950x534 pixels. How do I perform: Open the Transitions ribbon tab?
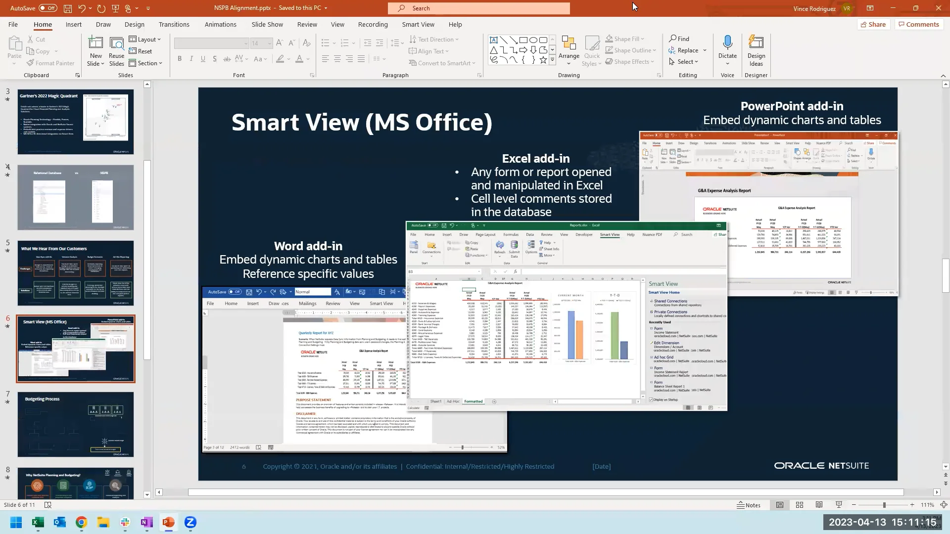tap(174, 24)
